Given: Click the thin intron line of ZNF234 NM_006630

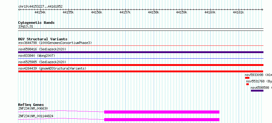Looking at the screenshot, I should coord(61,111).
